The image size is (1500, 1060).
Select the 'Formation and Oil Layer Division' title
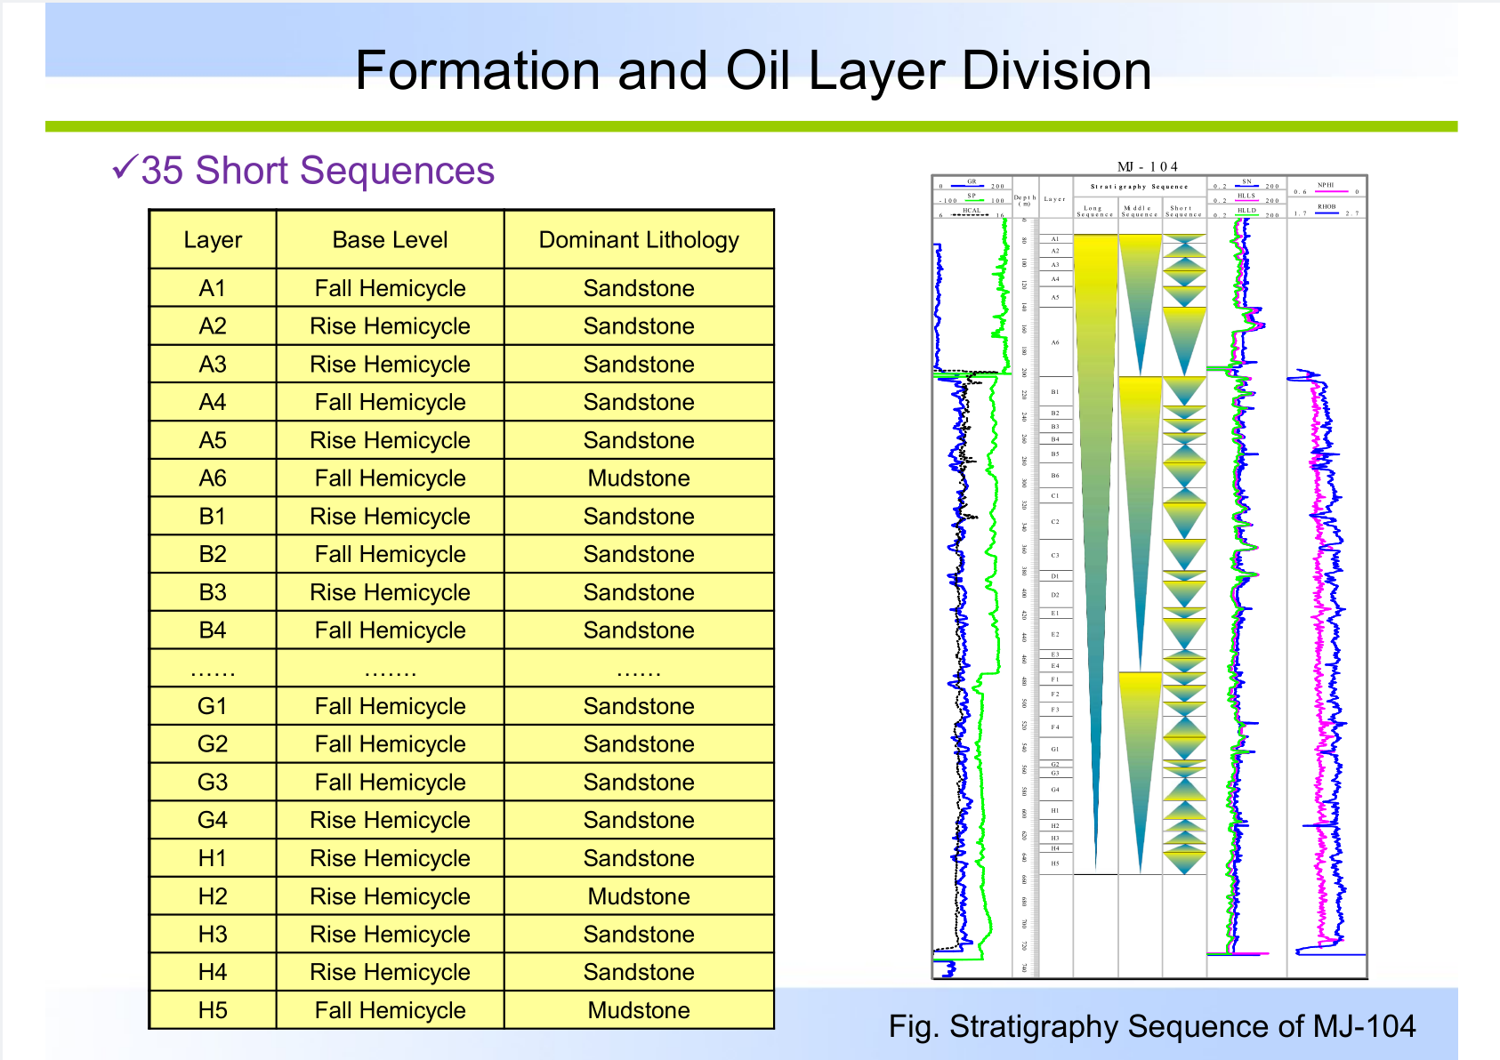(x=753, y=71)
